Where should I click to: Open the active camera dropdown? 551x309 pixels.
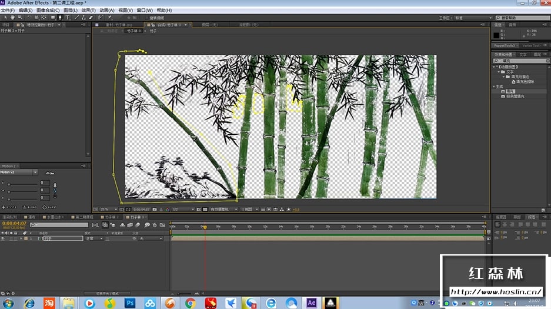point(223,210)
